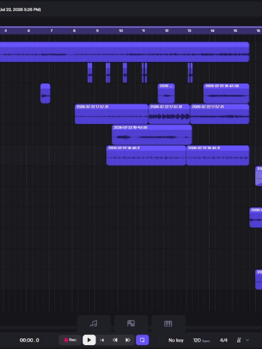The width and height of the screenshot is (262, 349).
Task: Select the last 17-57-31 clip starting at bar 13
Action: 219,114
